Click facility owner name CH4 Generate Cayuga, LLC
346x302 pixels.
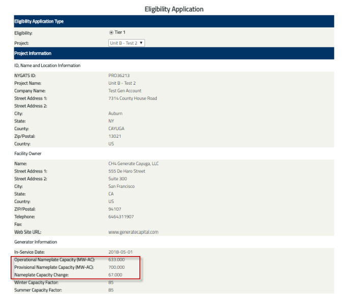click(133, 164)
